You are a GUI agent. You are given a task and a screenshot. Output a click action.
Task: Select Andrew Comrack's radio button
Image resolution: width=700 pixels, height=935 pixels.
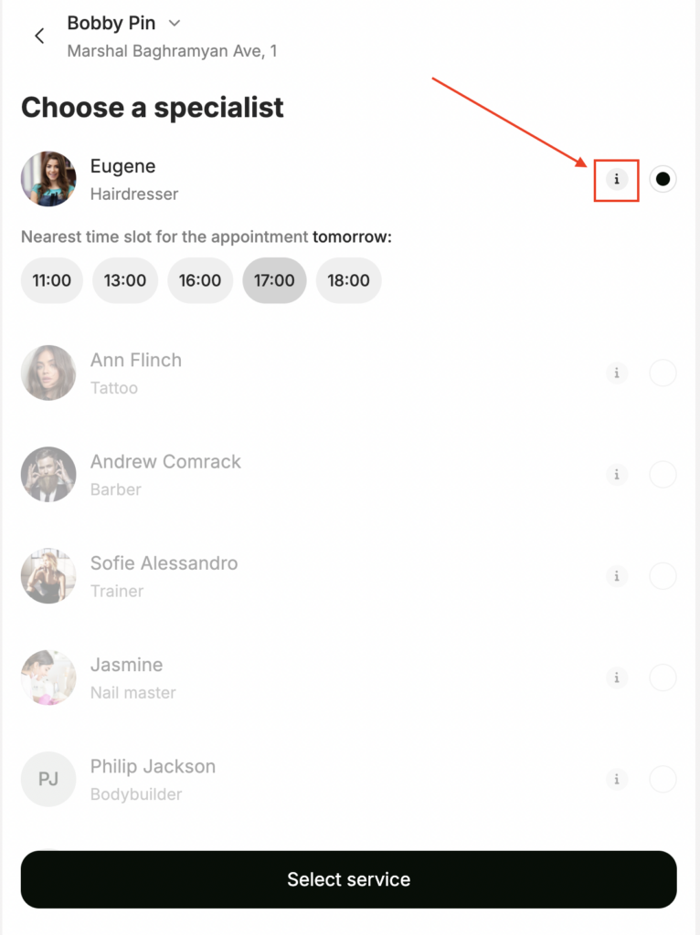(663, 475)
